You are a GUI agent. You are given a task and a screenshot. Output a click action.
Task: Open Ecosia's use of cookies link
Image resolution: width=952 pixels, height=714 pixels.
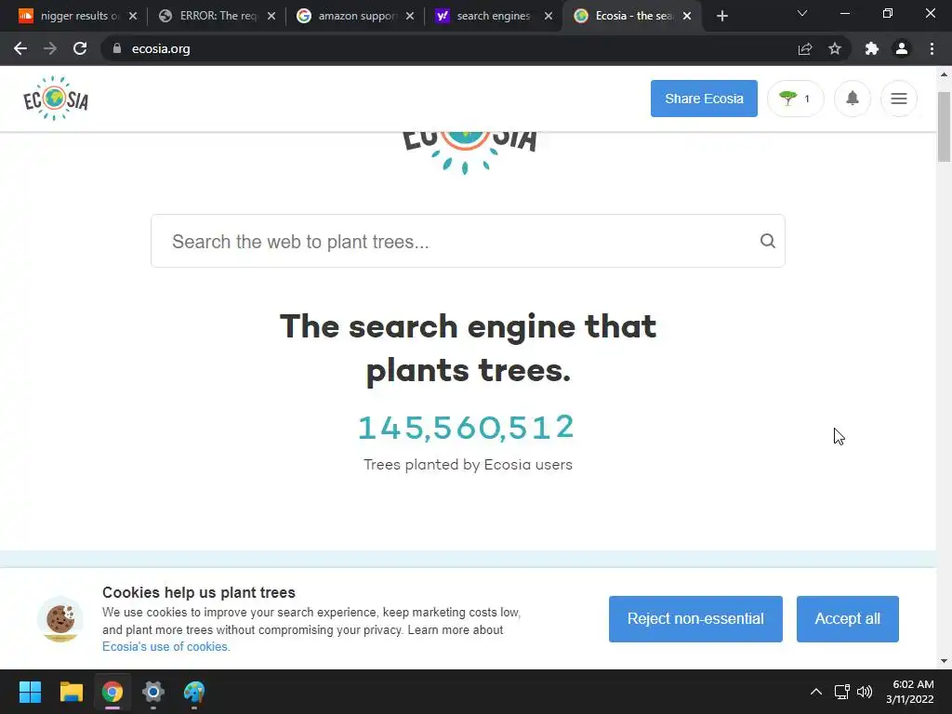[x=165, y=647]
